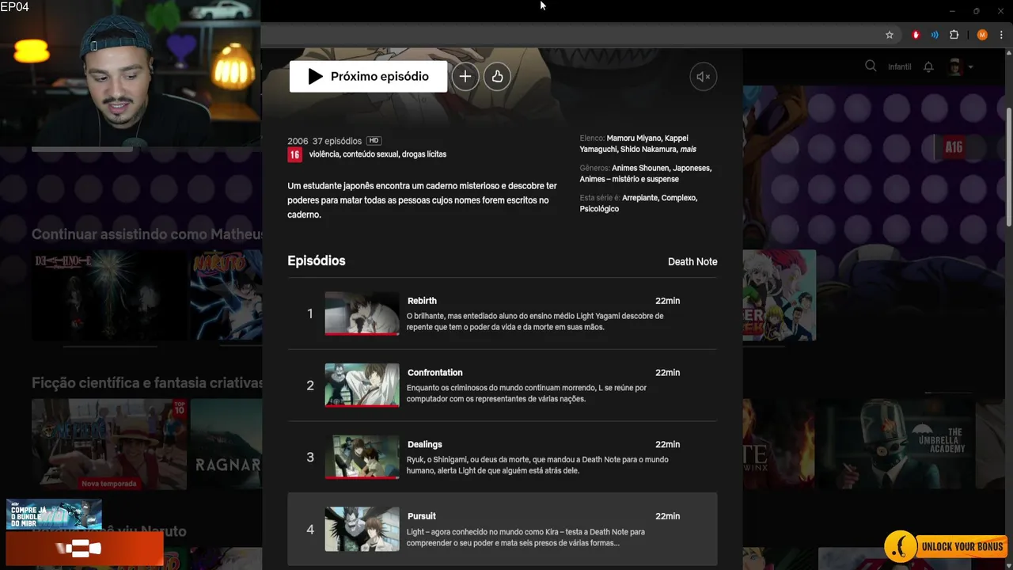The width and height of the screenshot is (1013, 570).
Task: Go to the Infantil kids section
Action: point(899,67)
